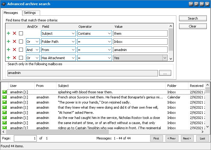Remove the Has Attachment criteria row
Screen dimensions: 211x150
click(x=14, y=58)
